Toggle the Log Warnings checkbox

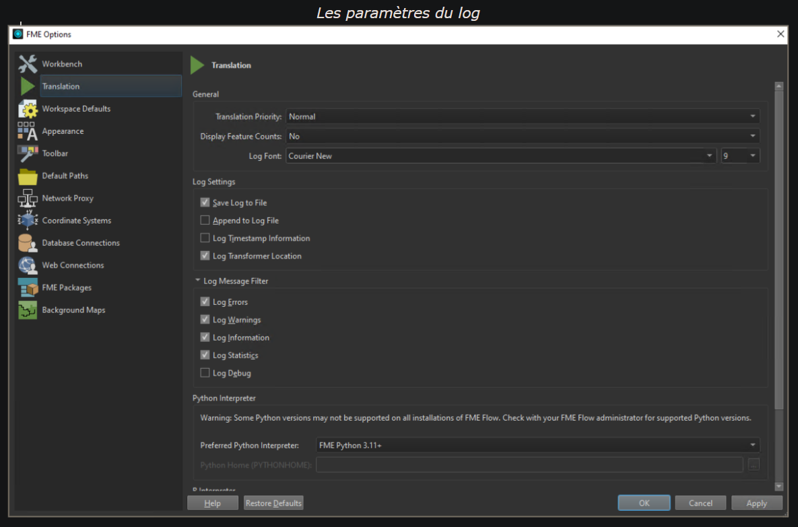pyautogui.click(x=205, y=320)
